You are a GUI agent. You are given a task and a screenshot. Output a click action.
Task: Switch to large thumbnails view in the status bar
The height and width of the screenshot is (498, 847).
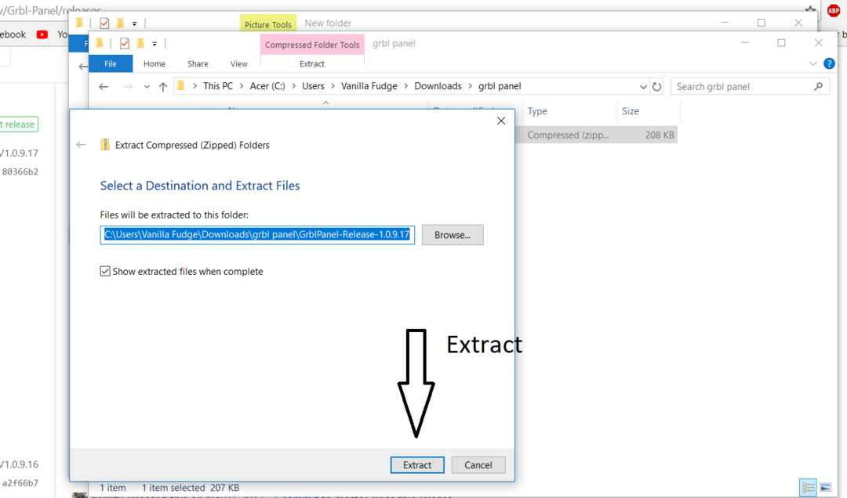[x=825, y=488]
